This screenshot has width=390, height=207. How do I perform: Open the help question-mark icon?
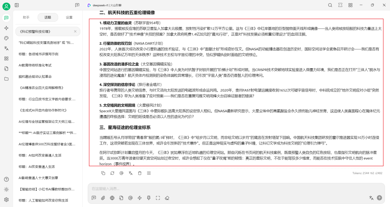click(6, 179)
